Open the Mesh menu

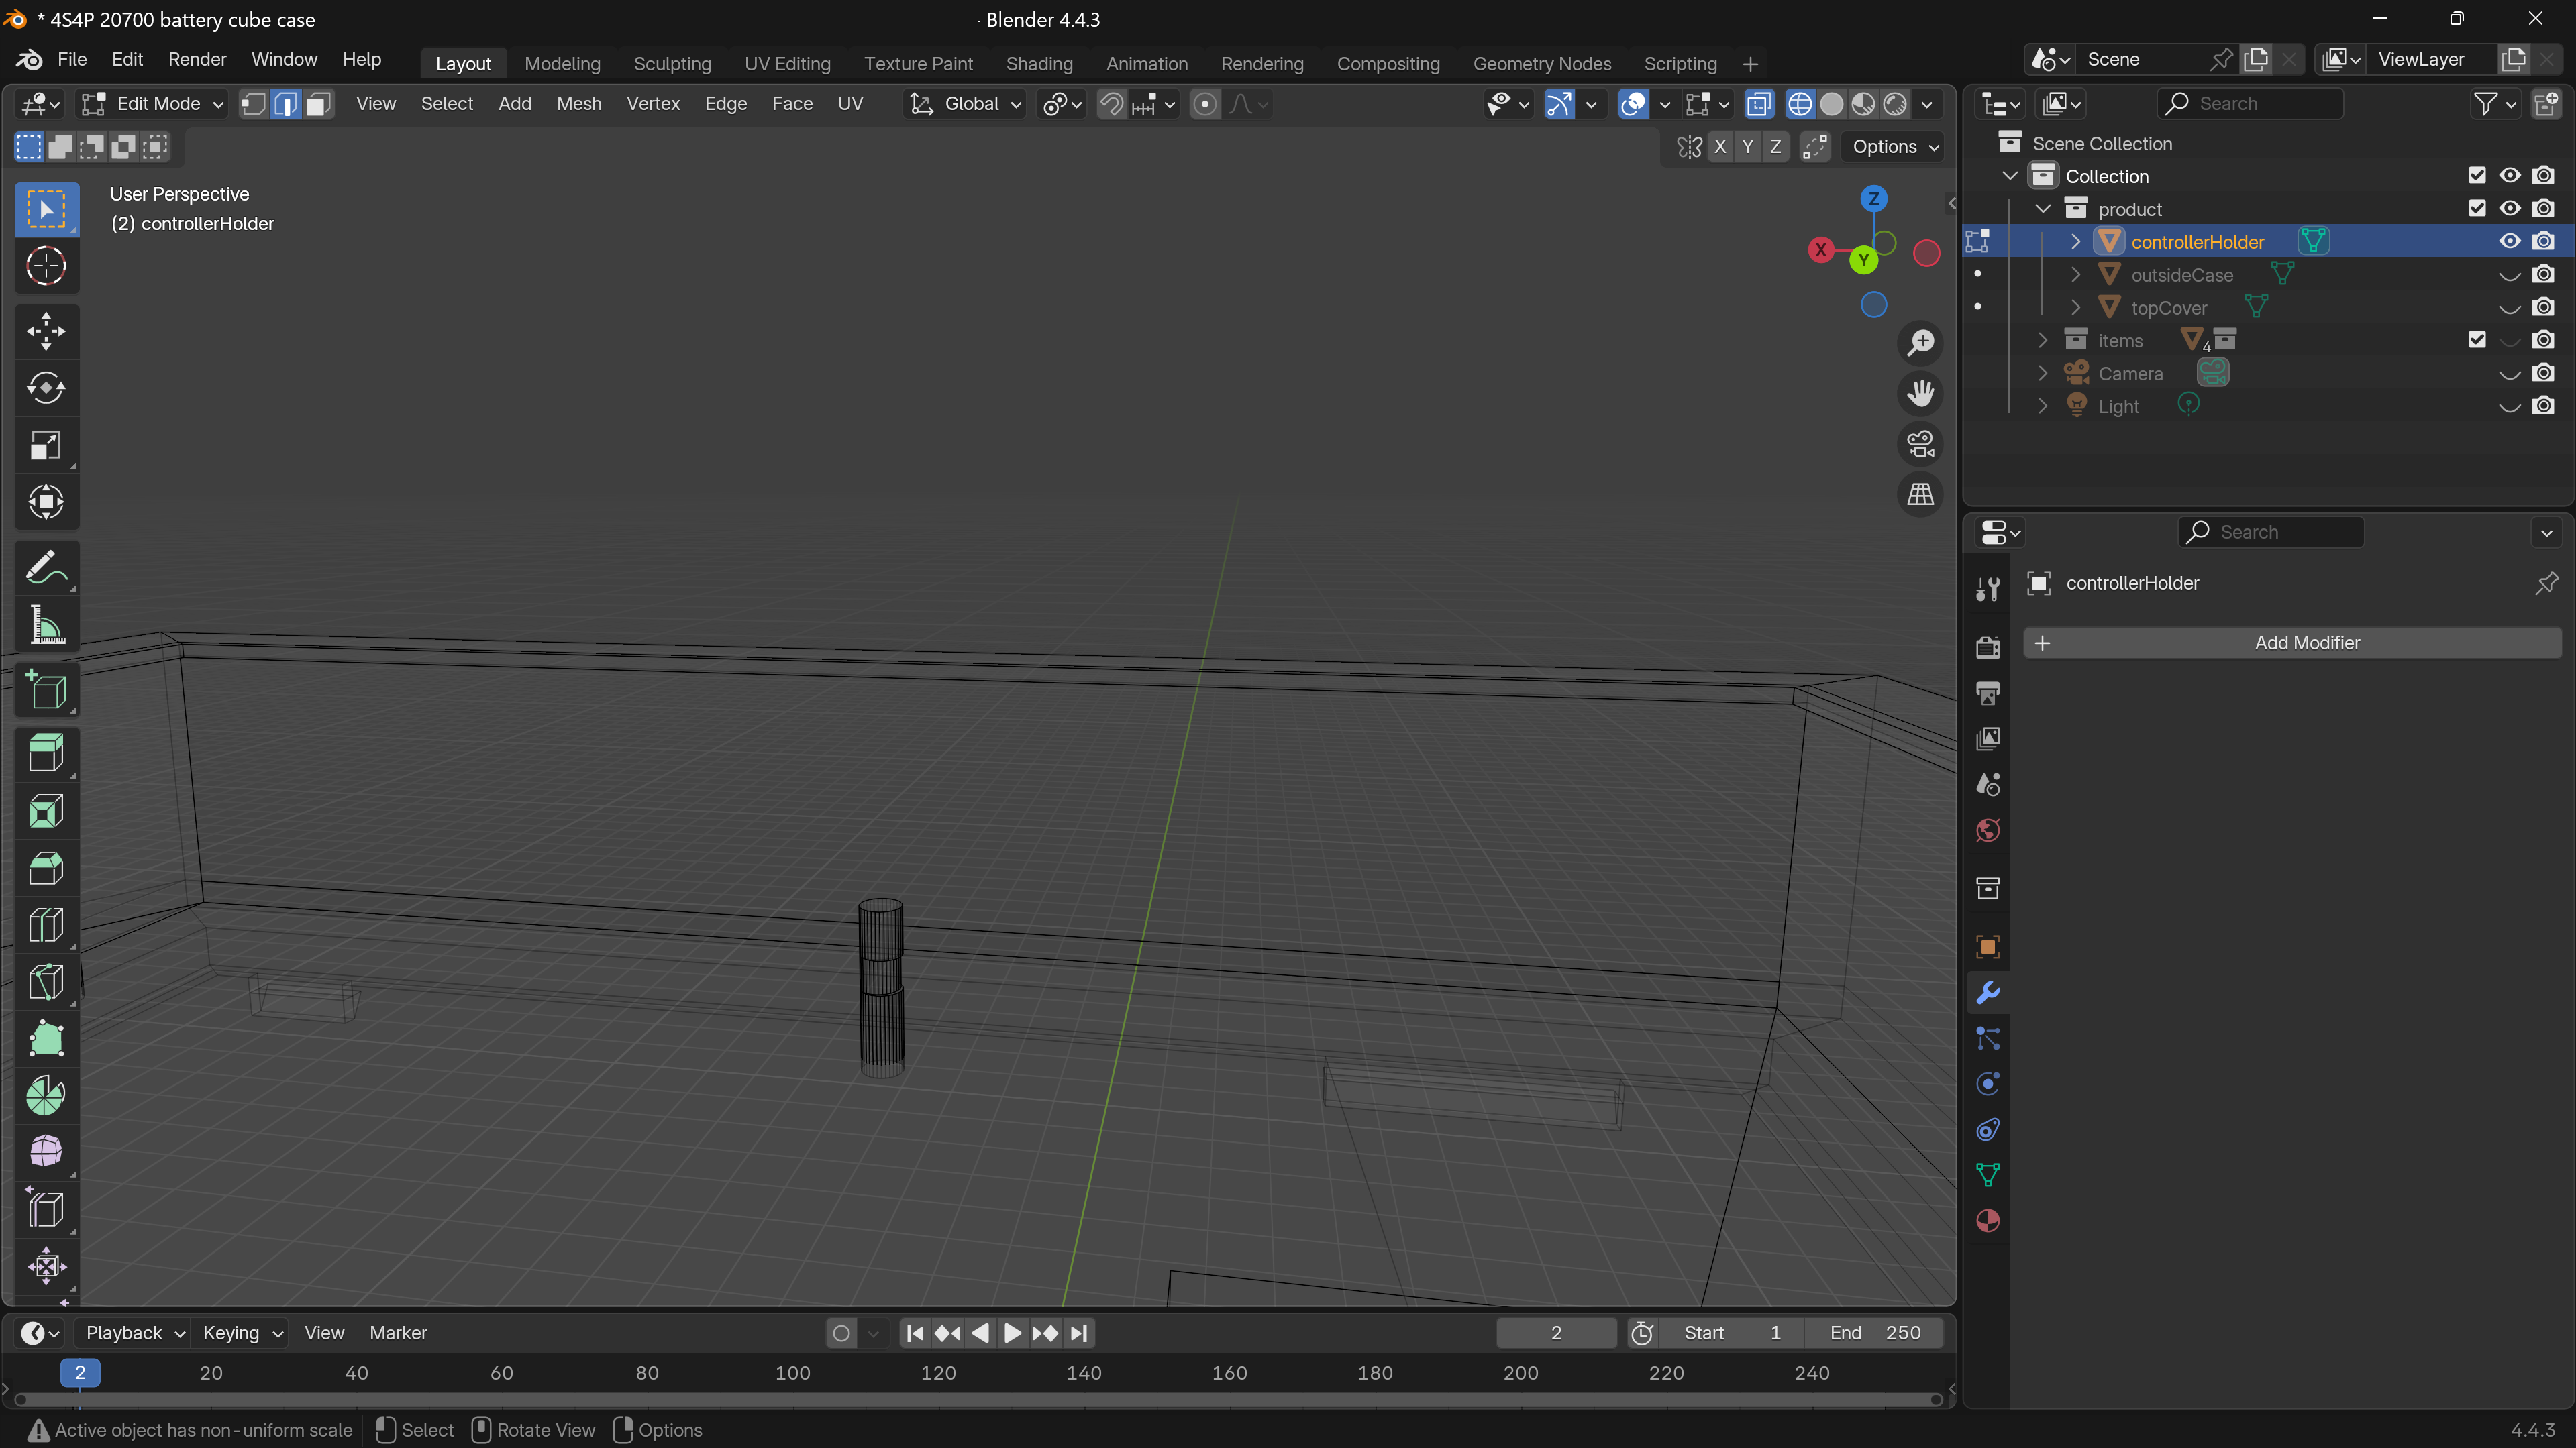(578, 104)
